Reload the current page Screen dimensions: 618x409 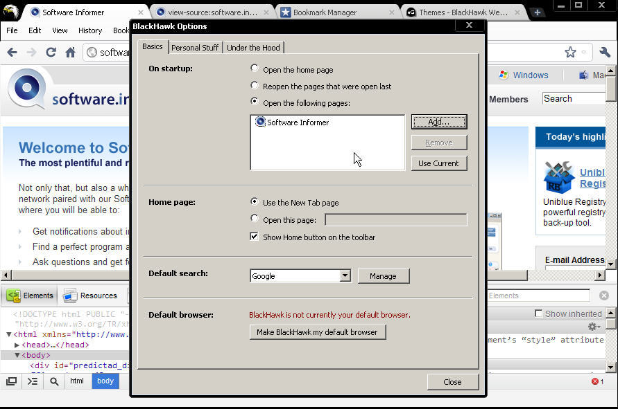coord(51,53)
